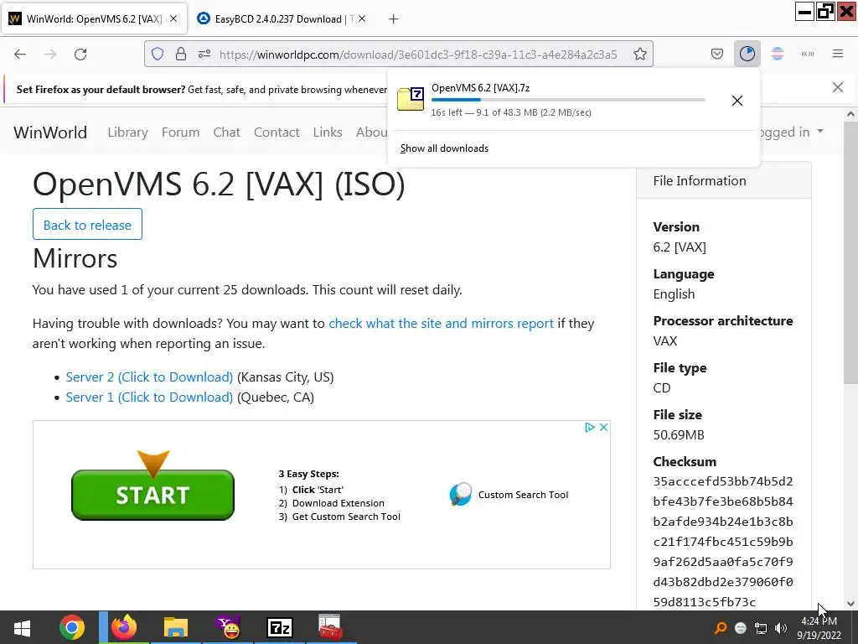Click the search magnifier in system tray
Viewport: 858px width, 644px height.
(721, 627)
